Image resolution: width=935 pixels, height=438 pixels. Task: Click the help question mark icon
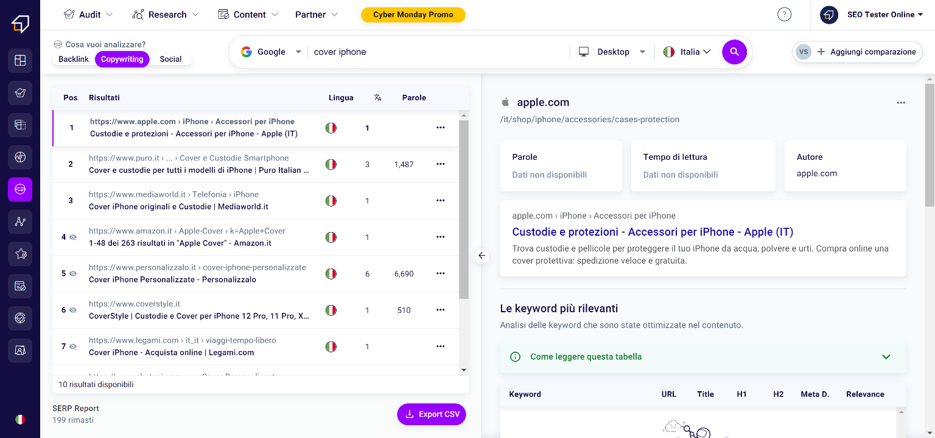[x=785, y=15]
